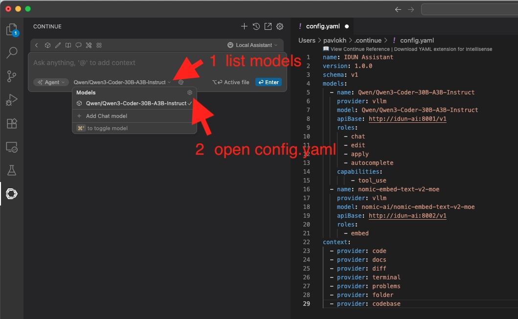518x319 pixels.
Task: Click the 'capabilities:' key in editor
Action: (360, 172)
